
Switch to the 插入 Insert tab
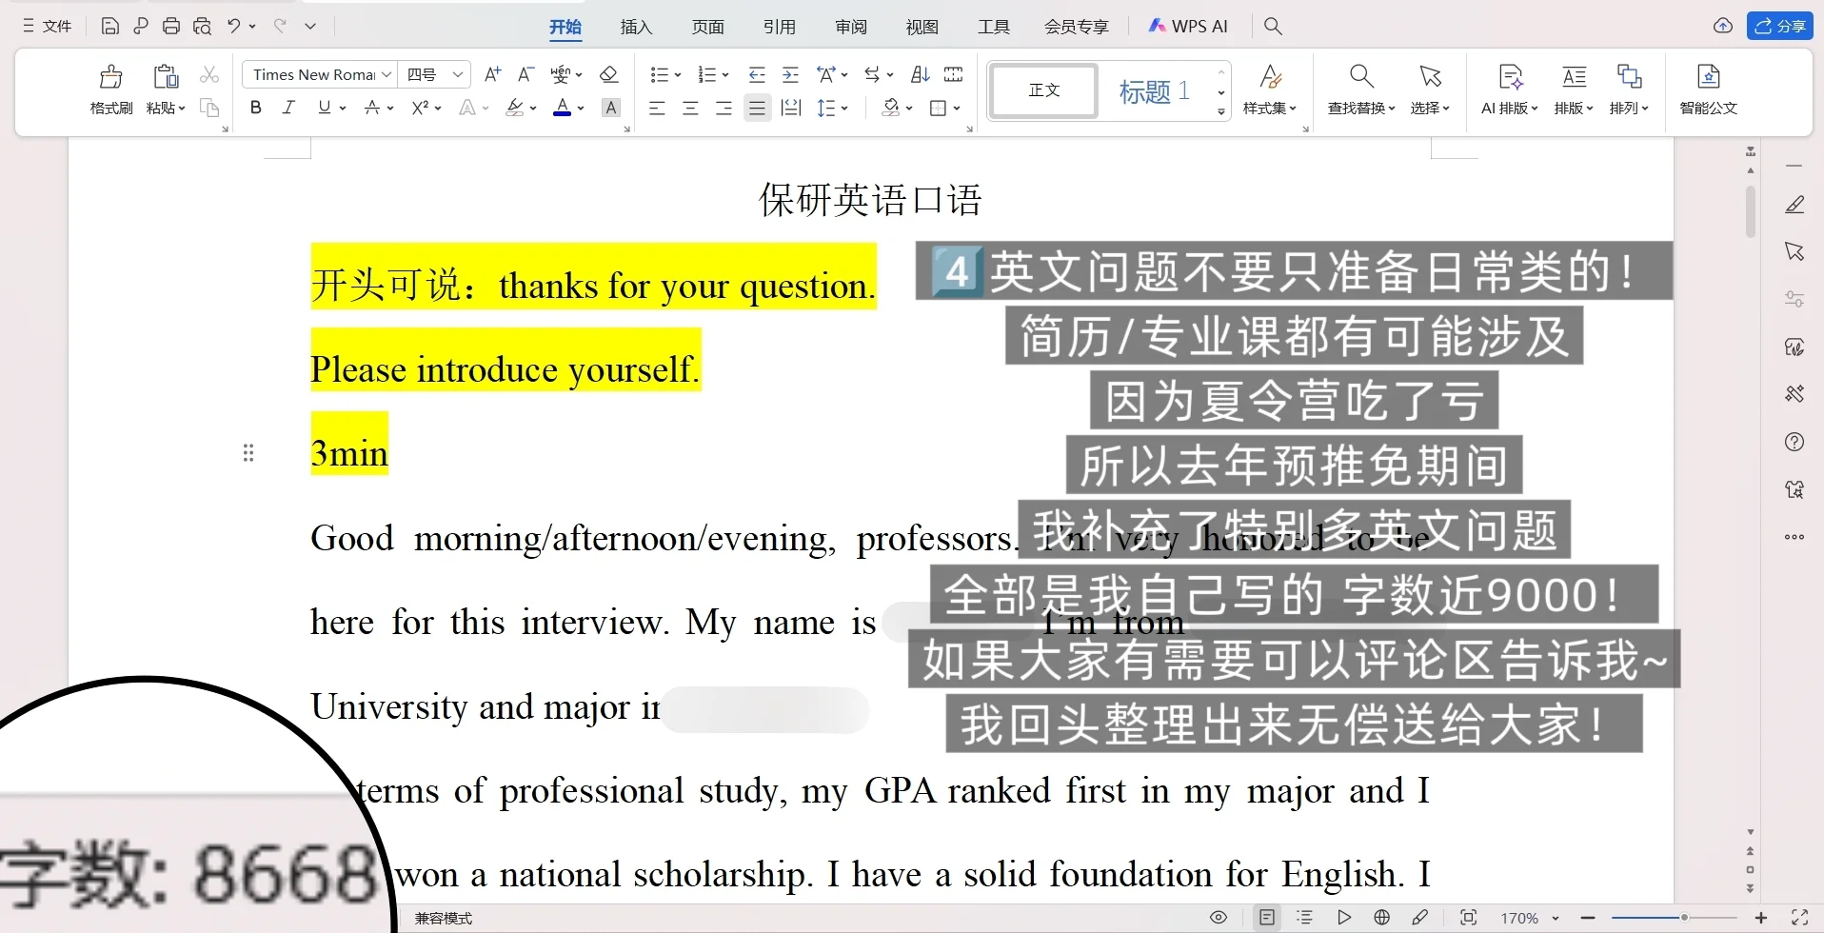636,27
